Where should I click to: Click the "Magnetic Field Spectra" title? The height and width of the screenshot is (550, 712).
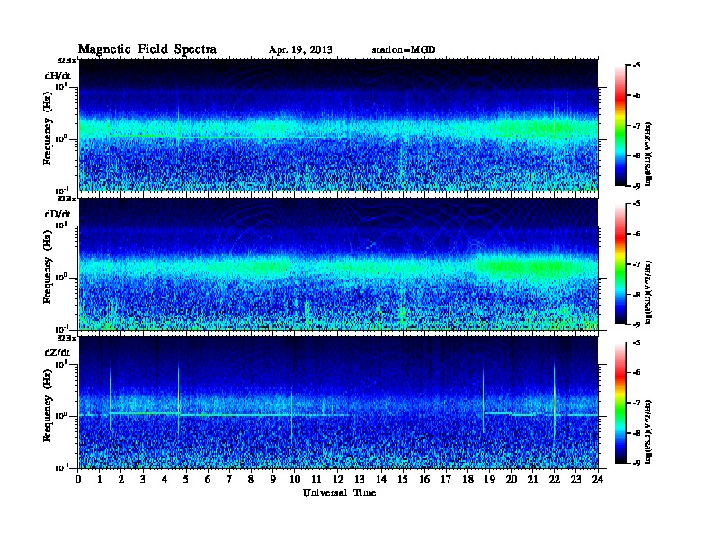coord(147,49)
